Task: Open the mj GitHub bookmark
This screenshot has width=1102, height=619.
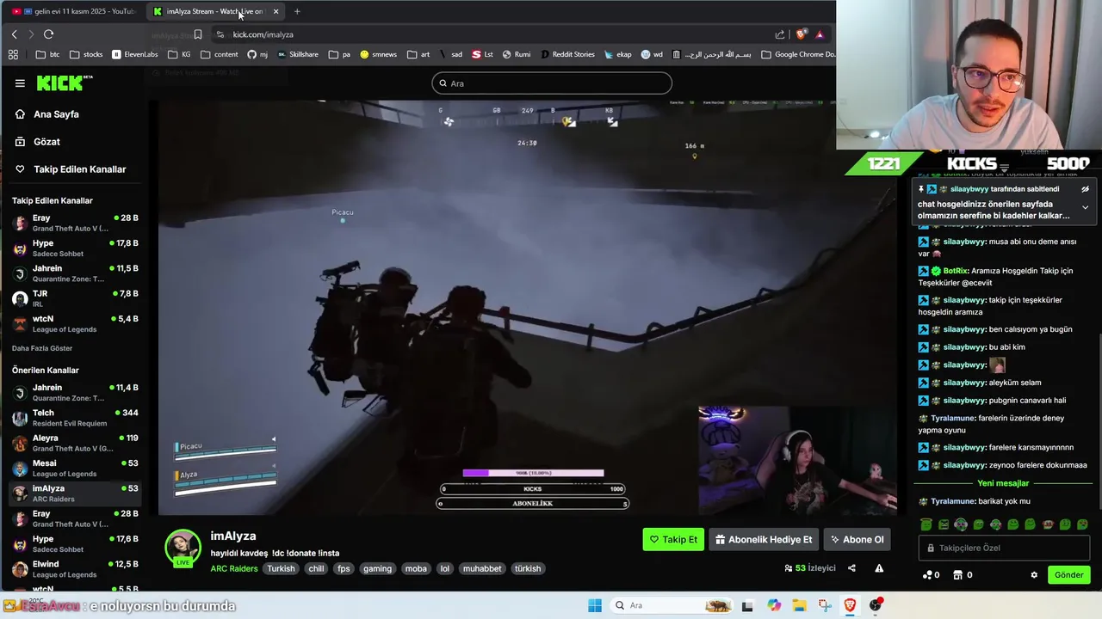Action: pyautogui.click(x=257, y=54)
